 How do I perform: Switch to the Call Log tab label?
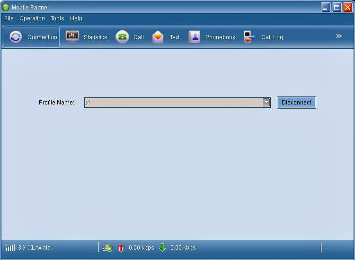coord(272,37)
